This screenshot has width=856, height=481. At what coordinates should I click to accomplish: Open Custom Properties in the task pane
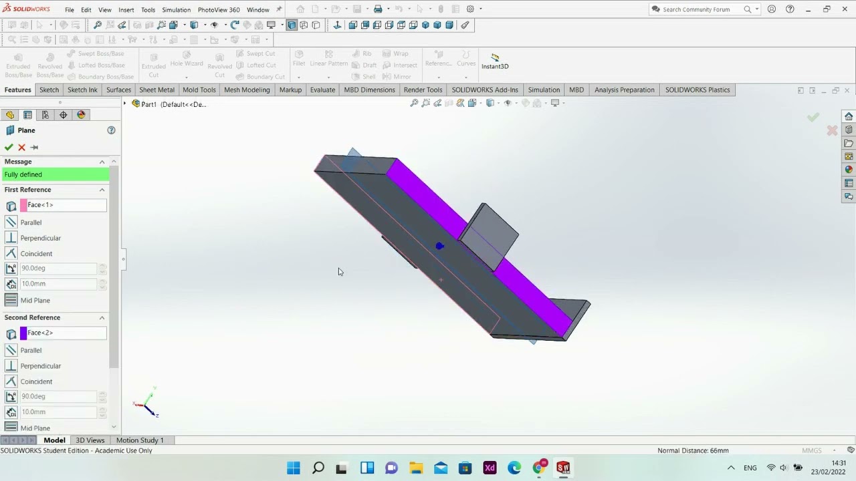849,183
